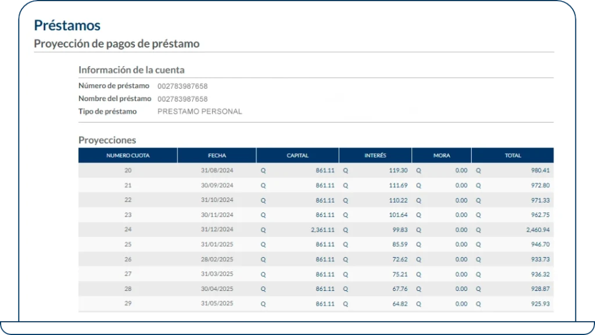The height and width of the screenshot is (335, 595).
Task: Click the INTERÉS column header
Action: pyautogui.click(x=375, y=155)
